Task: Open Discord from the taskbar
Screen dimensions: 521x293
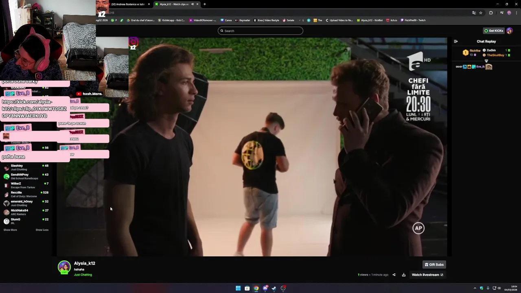Action: [x=265, y=288]
